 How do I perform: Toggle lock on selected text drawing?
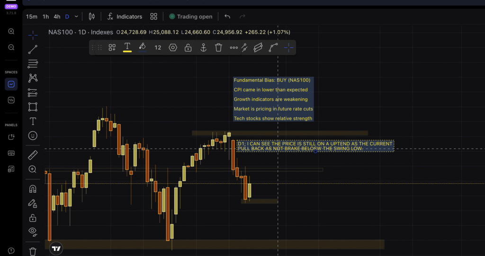click(x=188, y=48)
